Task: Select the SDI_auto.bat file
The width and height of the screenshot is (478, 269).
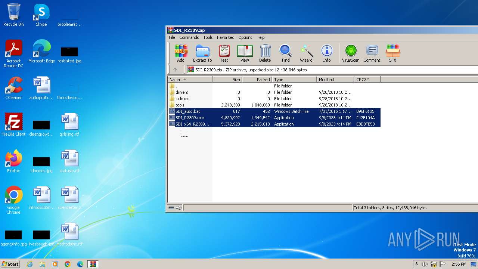Action: click(x=274, y=111)
